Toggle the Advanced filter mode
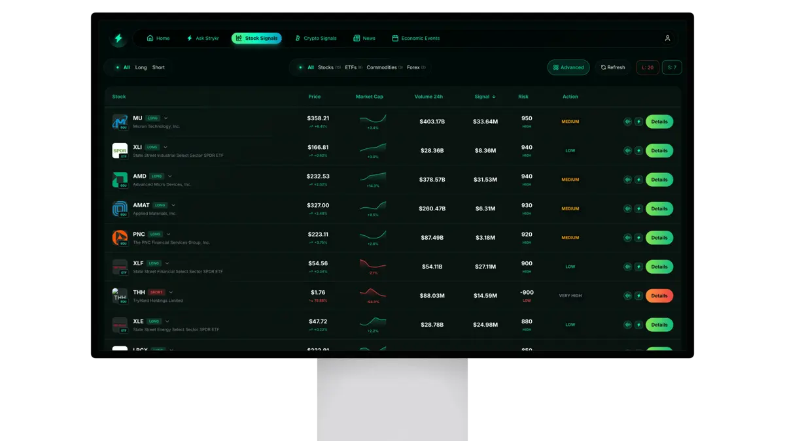Image resolution: width=785 pixels, height=441 pixels. 568,67
